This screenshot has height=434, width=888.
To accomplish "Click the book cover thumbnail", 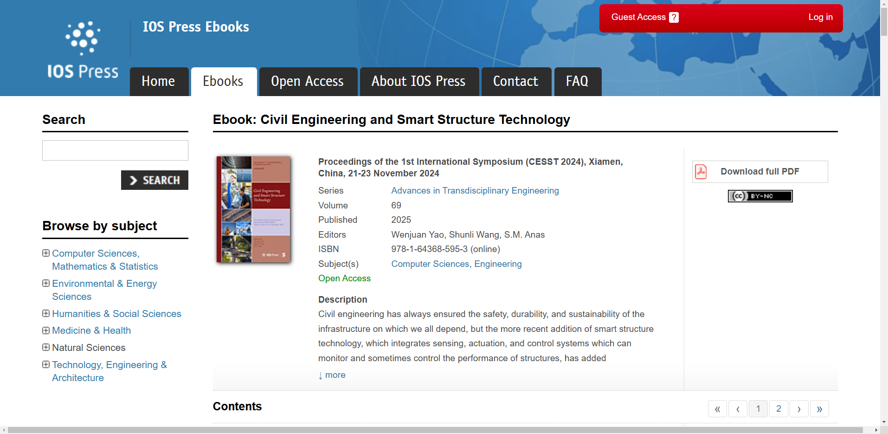I will 253,209.
